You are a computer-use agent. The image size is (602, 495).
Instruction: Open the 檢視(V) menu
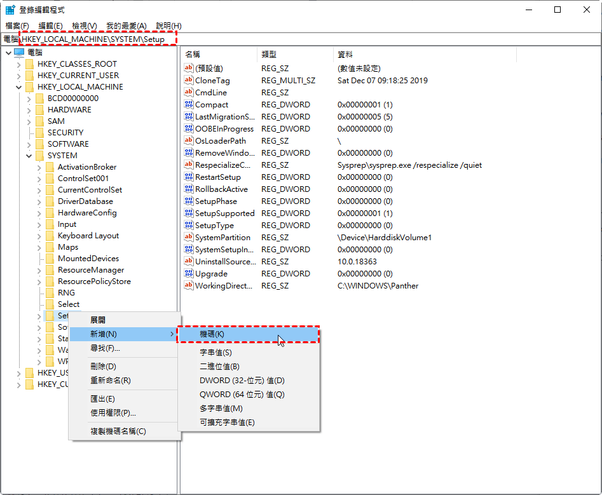click(85, 25)
